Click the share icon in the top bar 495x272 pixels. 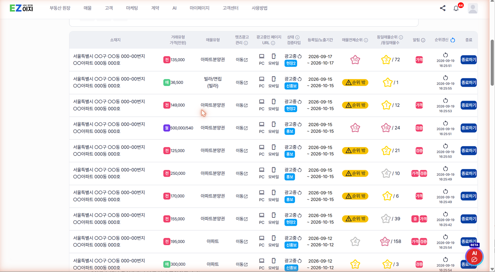pyautogui.click(x=443, y=8)
